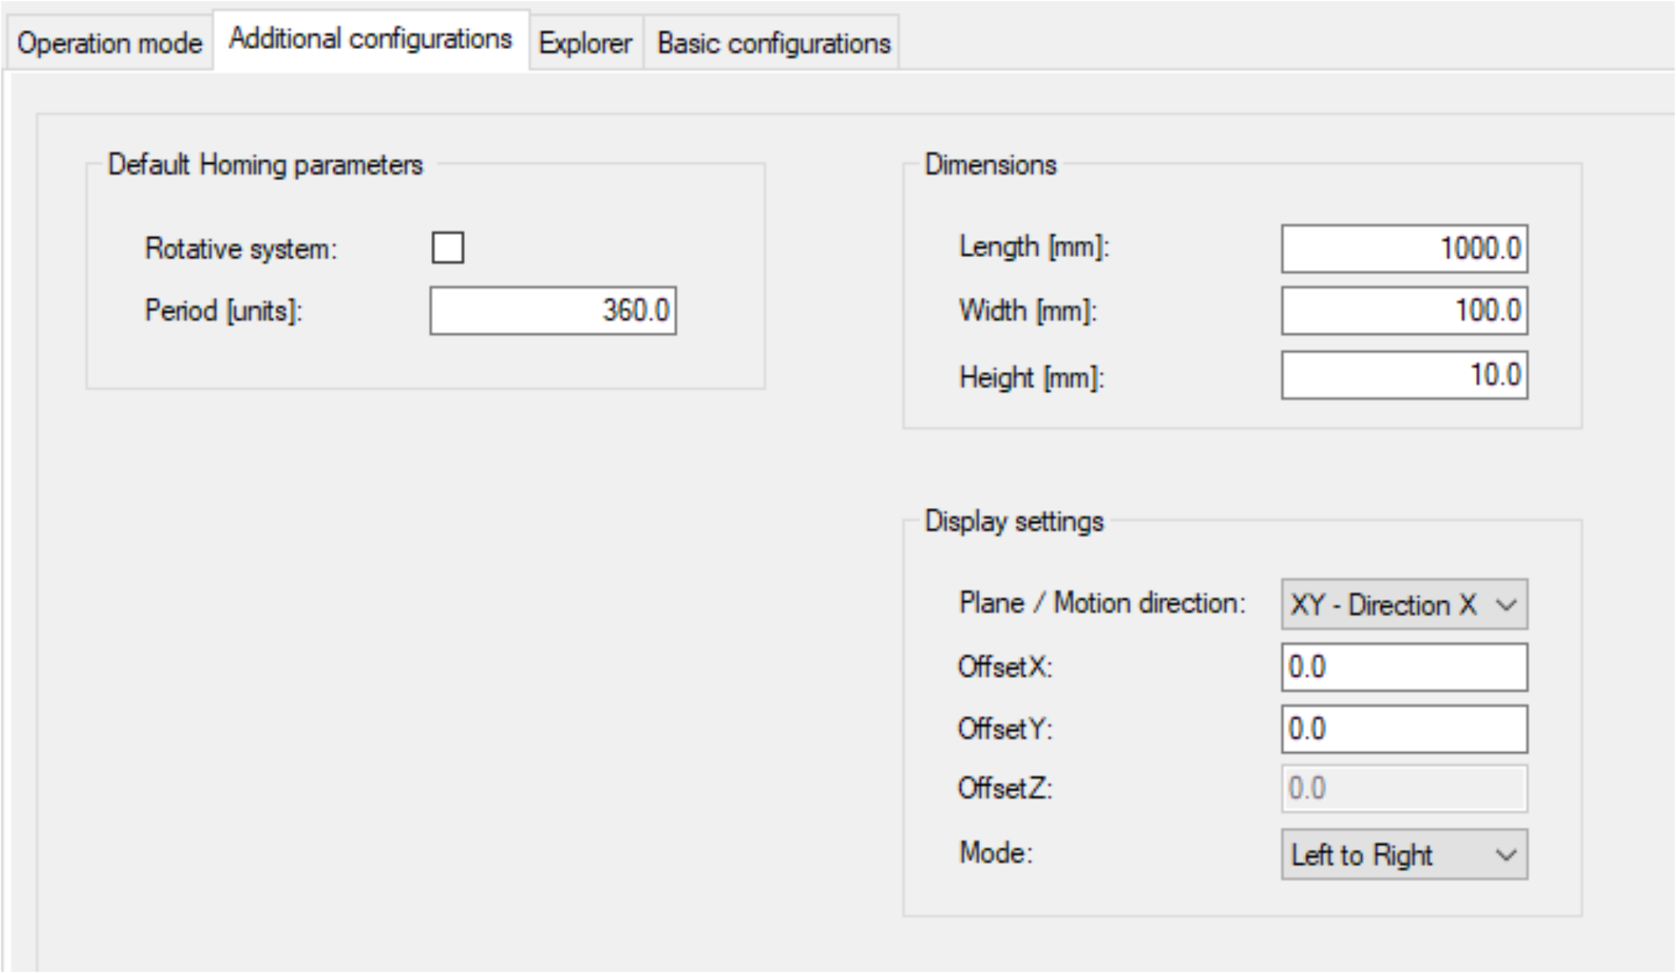Click the XY - Direction X dropdown arrow
Screen dimensions: 1676x973
(1506, 605)
